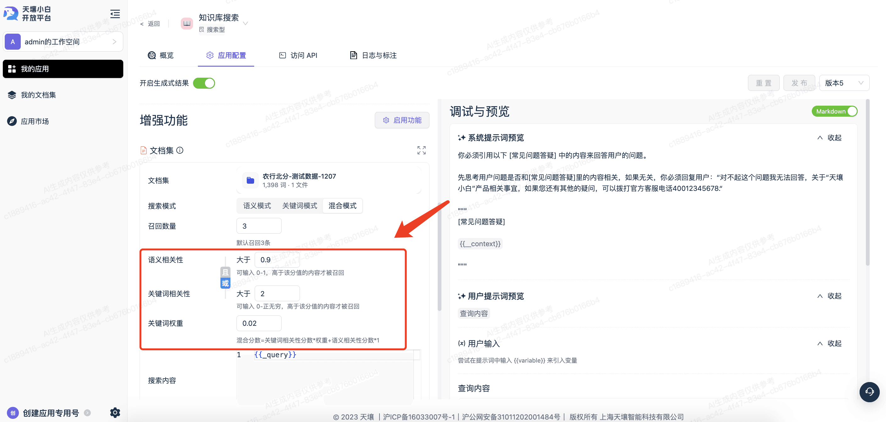Toggle the 开启生成式结果 switch
This screenshot has height=422, width=886.
[x=204, y=83]
